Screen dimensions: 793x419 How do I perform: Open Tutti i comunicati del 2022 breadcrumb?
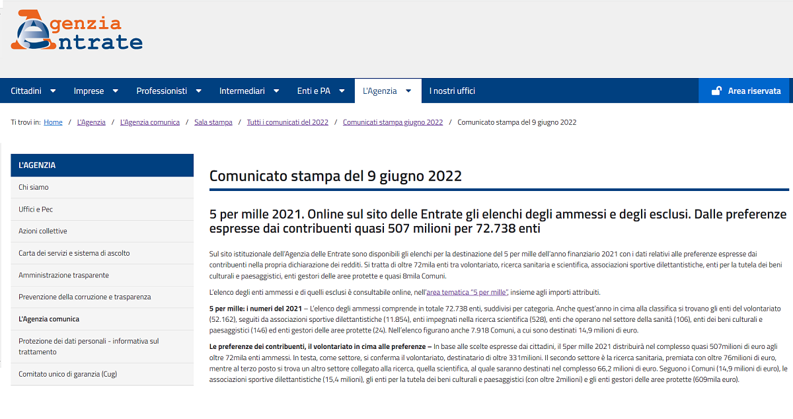point(287,122)
